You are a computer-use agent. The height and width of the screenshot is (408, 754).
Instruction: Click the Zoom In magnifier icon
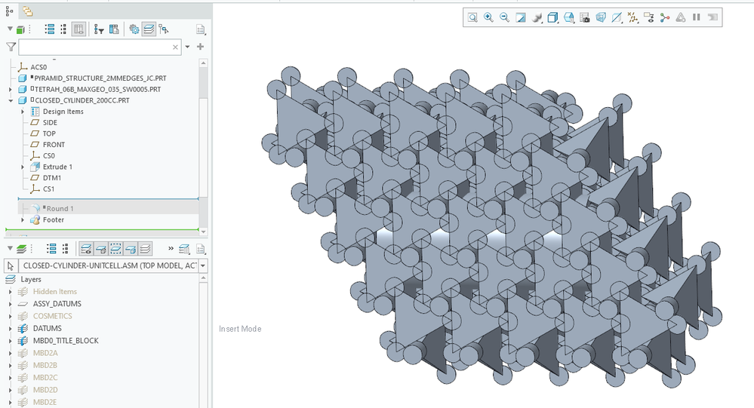pyautogui.click(x=488, y=17)
